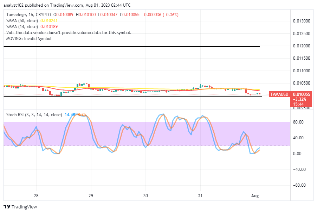
Task: Click the yellow SMMA 50 value 0.010241
Action: point(49,21)
